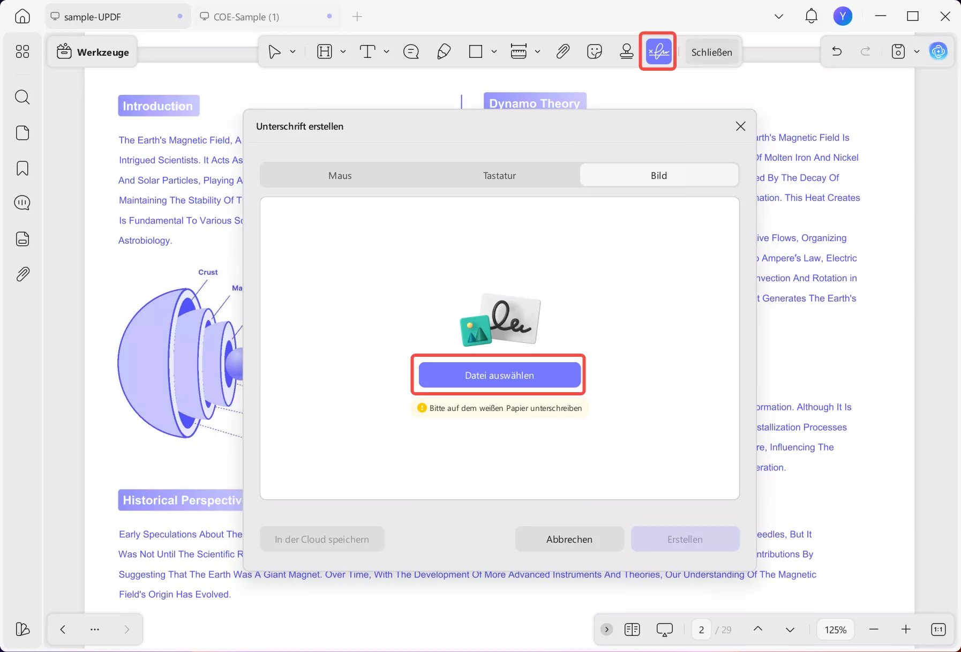Expand the rectangle shape dropdown arrow

pos(494,52)
